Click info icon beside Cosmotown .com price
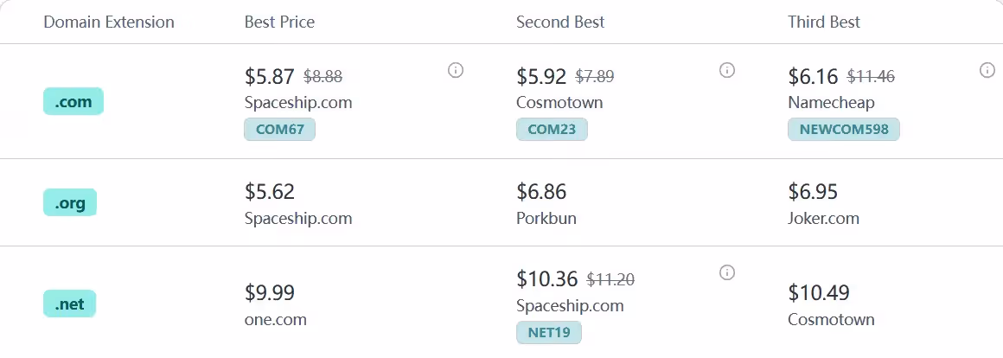The height and width of the screenshot is (358, 1003). click(x=727, y=70)
